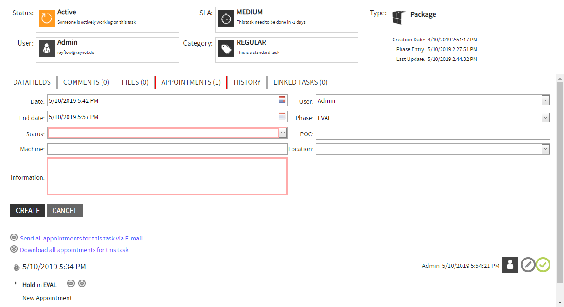Click the green complete appointment checkmark icon

click(543, 265)
